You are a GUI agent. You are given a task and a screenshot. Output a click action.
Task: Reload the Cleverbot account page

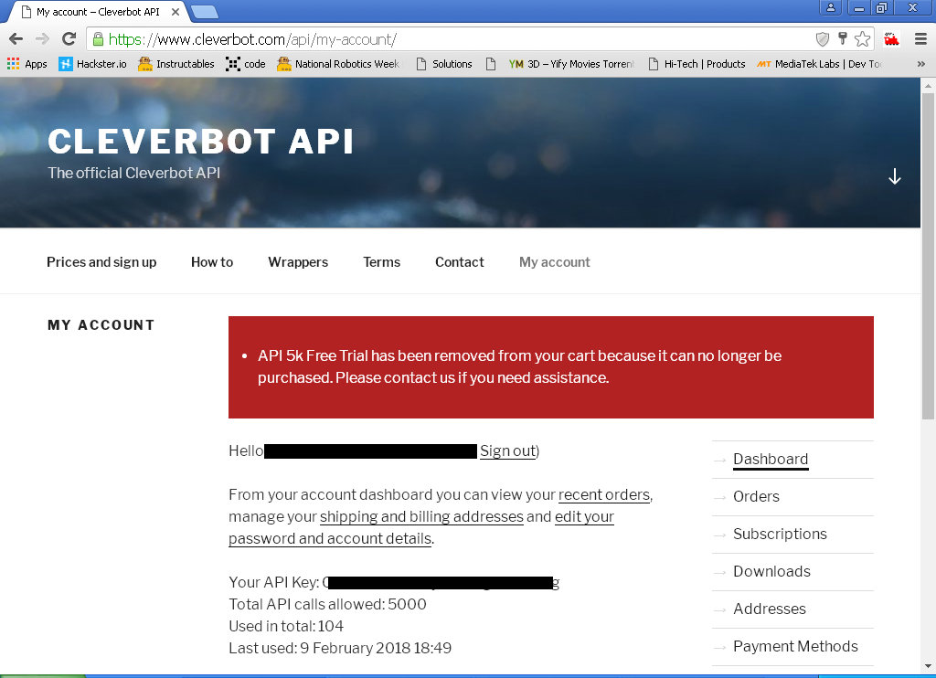coord(69,39)
